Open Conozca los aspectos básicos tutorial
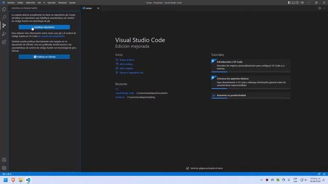The width and height of the screenshot is (328, 184). tap(251, 82)
